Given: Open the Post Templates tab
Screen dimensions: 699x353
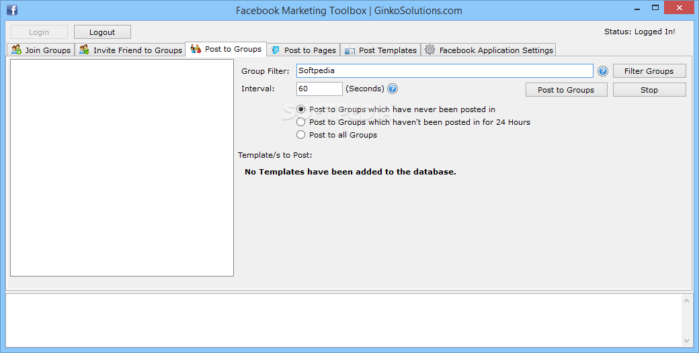Looking at the screenshot, I should point(387,50).
